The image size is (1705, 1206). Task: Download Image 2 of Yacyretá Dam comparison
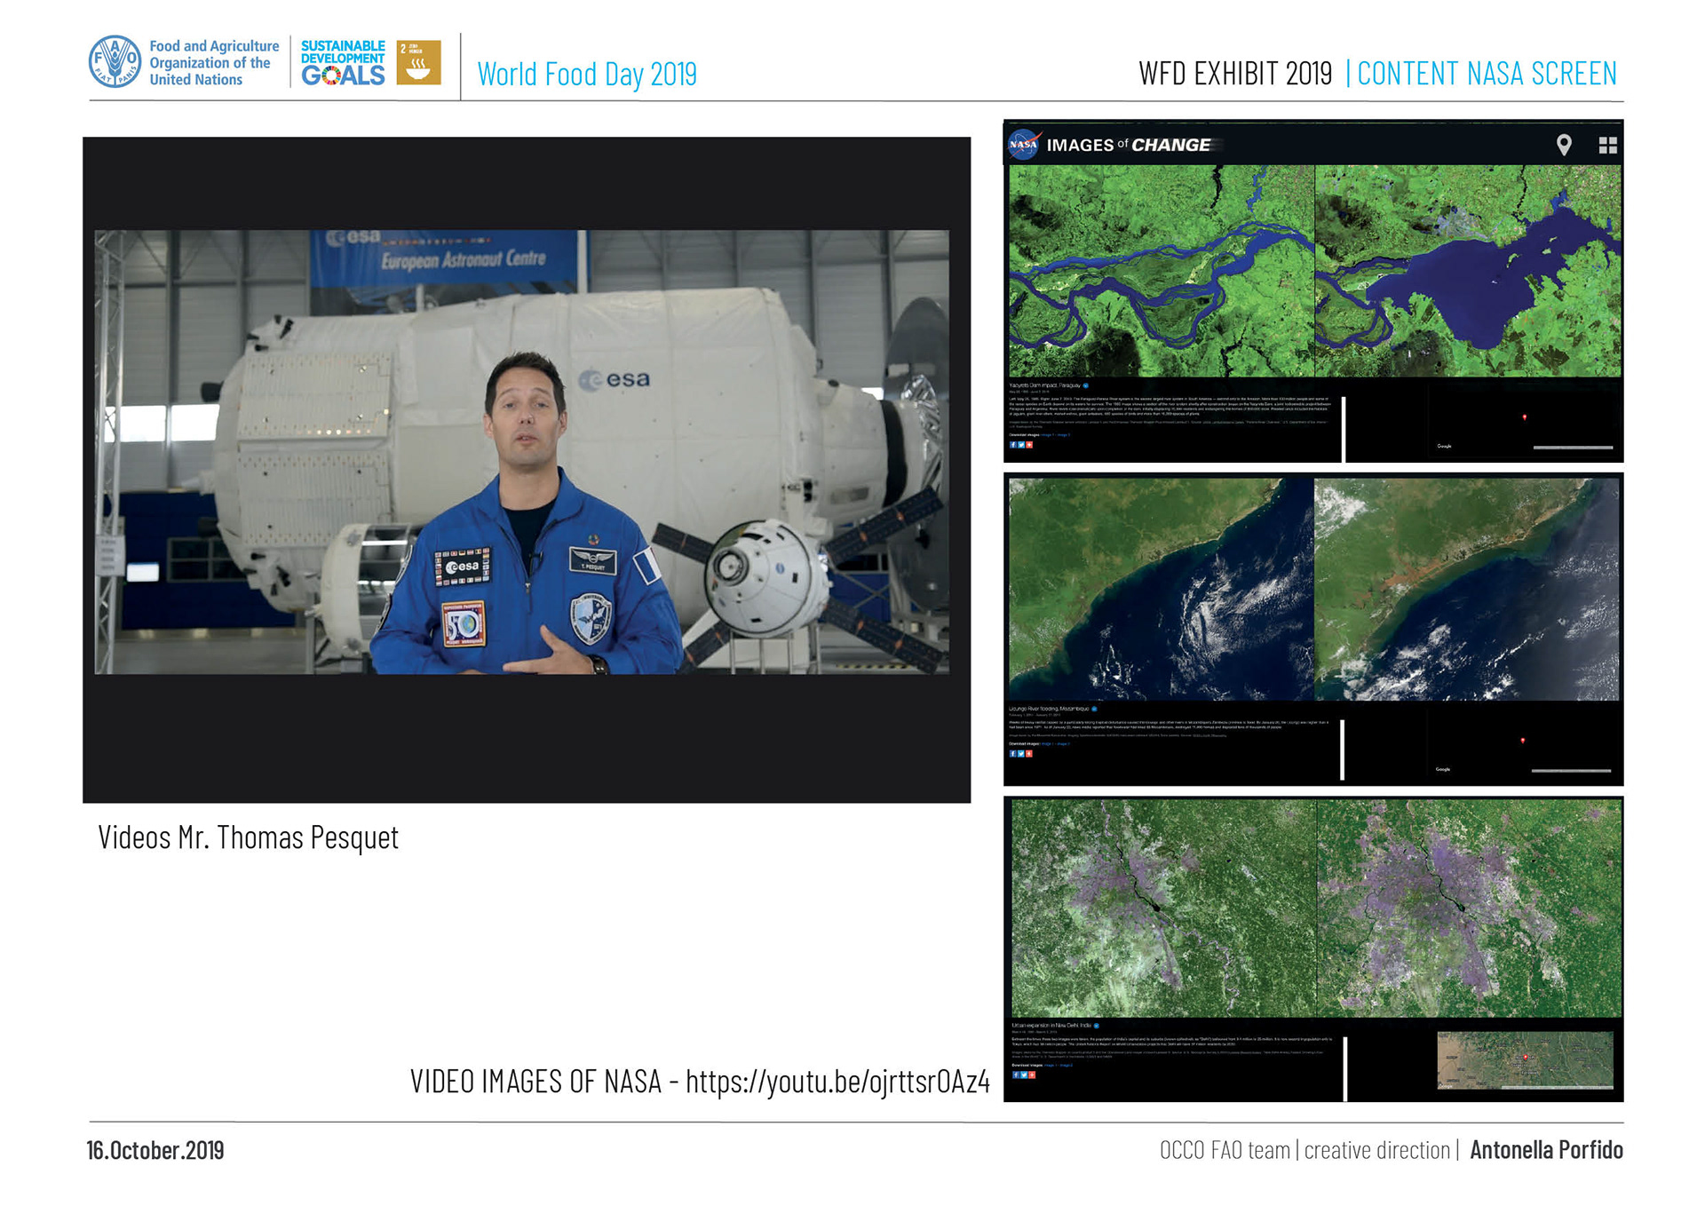[1063, 435]
